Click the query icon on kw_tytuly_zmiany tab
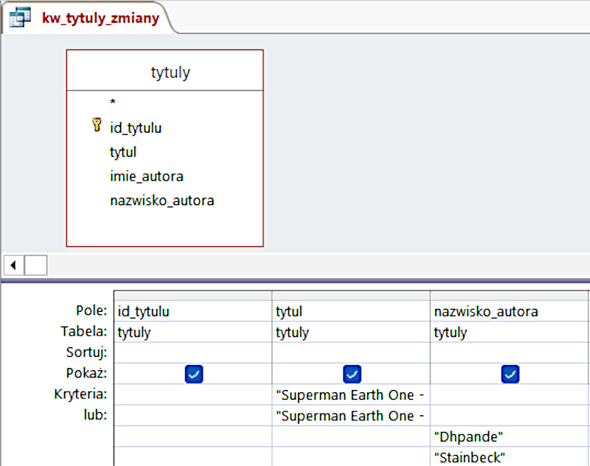Viewport: 590px width, 466px height. coord(20,18)
